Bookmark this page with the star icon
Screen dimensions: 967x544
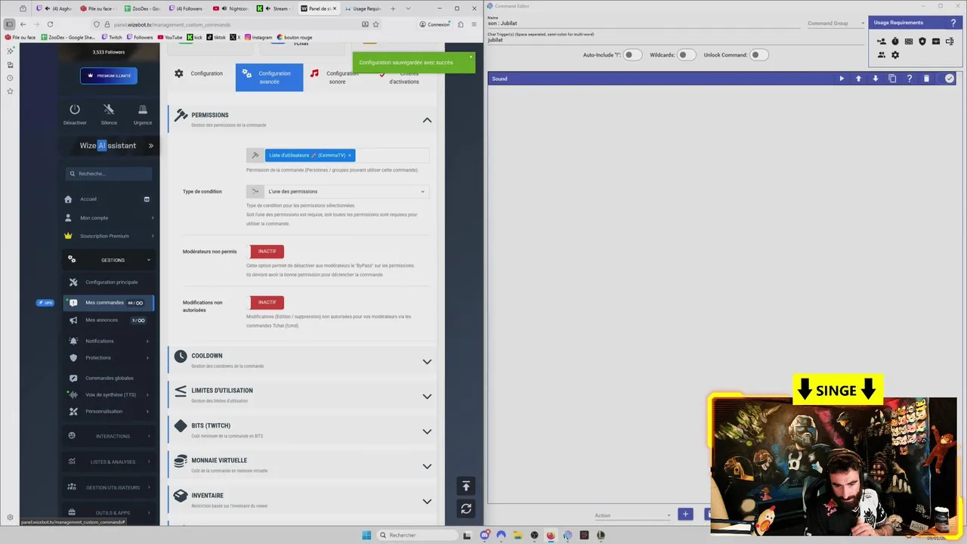[x=375, y=24]
